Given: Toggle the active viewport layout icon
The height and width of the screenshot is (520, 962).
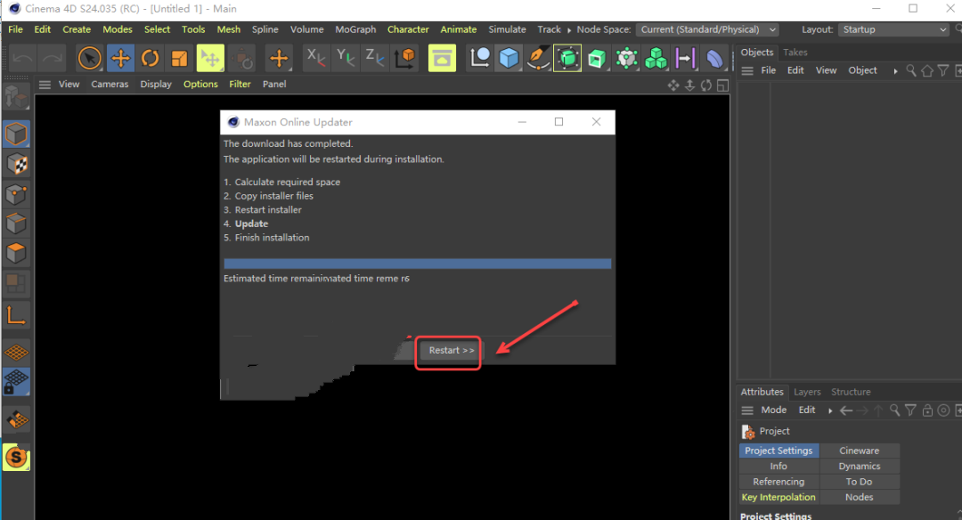Looking at the screenshot, I should point(722,85).
